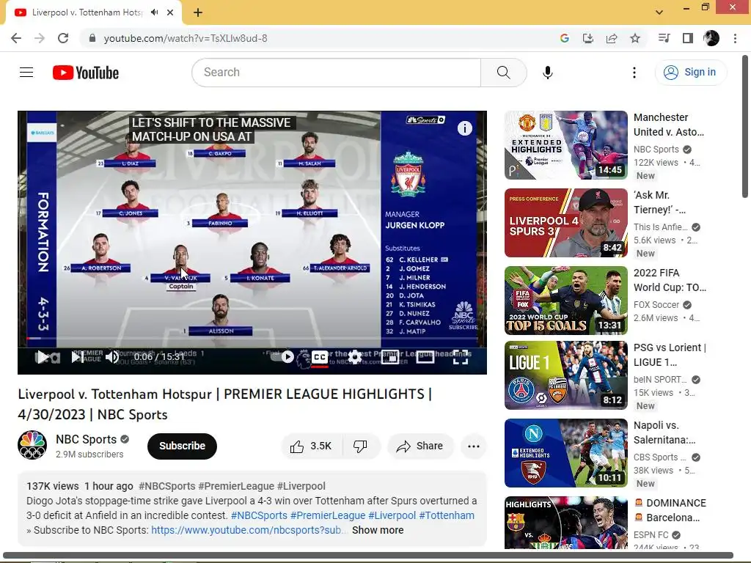This screenshot has width=751, height=563.
Task: Mute the video player volume
Action: (x=111, y=357)
